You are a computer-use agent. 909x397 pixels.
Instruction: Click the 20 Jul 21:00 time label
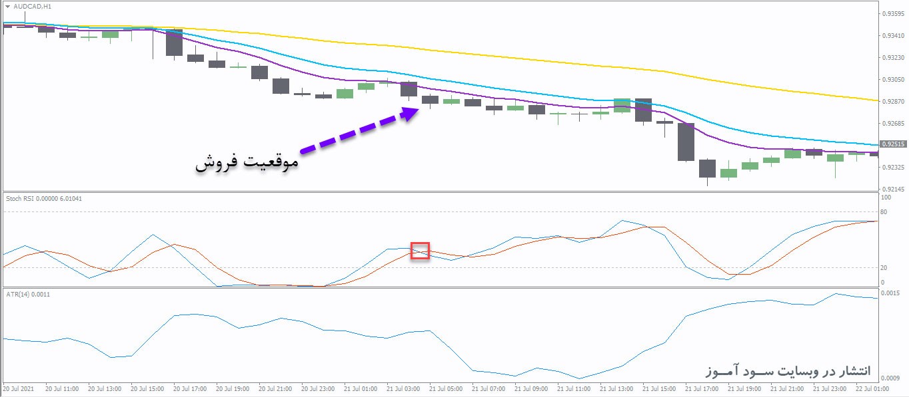pos(275,388)
